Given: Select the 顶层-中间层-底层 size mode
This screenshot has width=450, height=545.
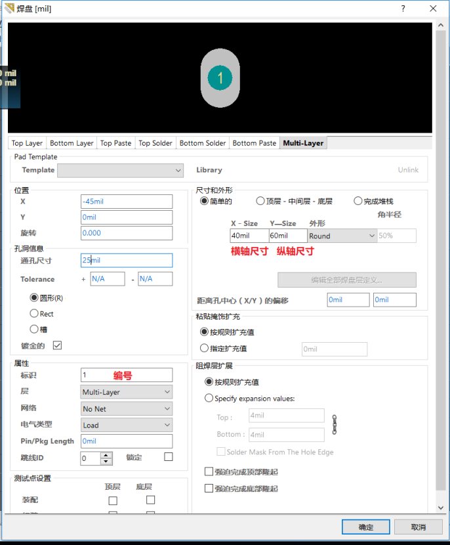Looking at the screenshot, I should click(x=260, y=201).
